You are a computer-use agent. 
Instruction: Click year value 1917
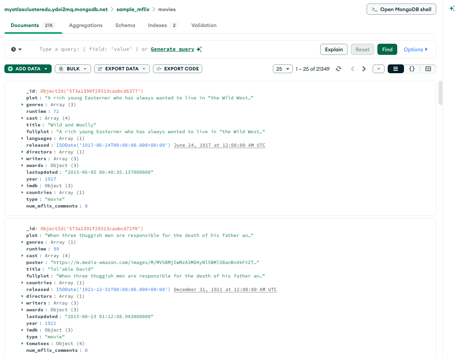pos(50,179)
